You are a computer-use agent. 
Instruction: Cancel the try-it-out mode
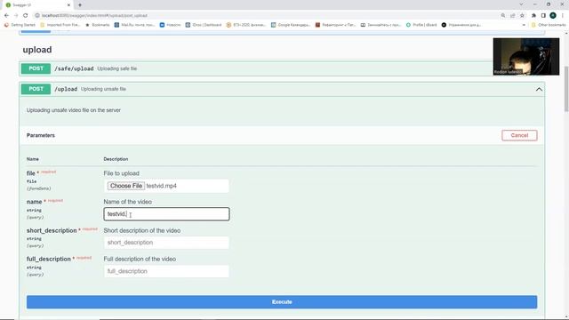coord(519,135)
